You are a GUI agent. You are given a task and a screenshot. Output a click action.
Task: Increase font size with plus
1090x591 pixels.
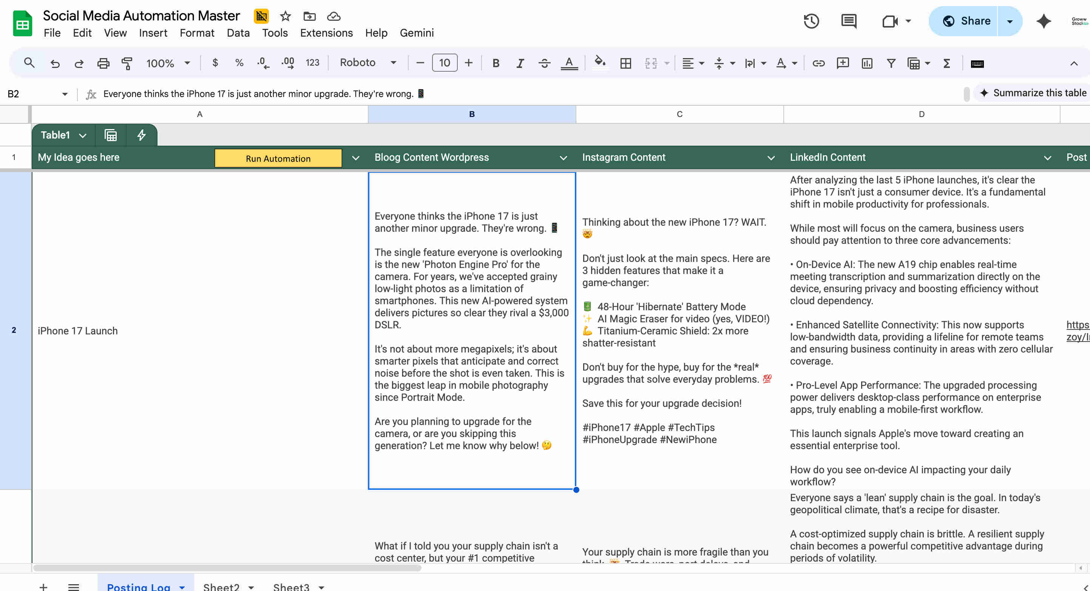click(x=468, y=63)
